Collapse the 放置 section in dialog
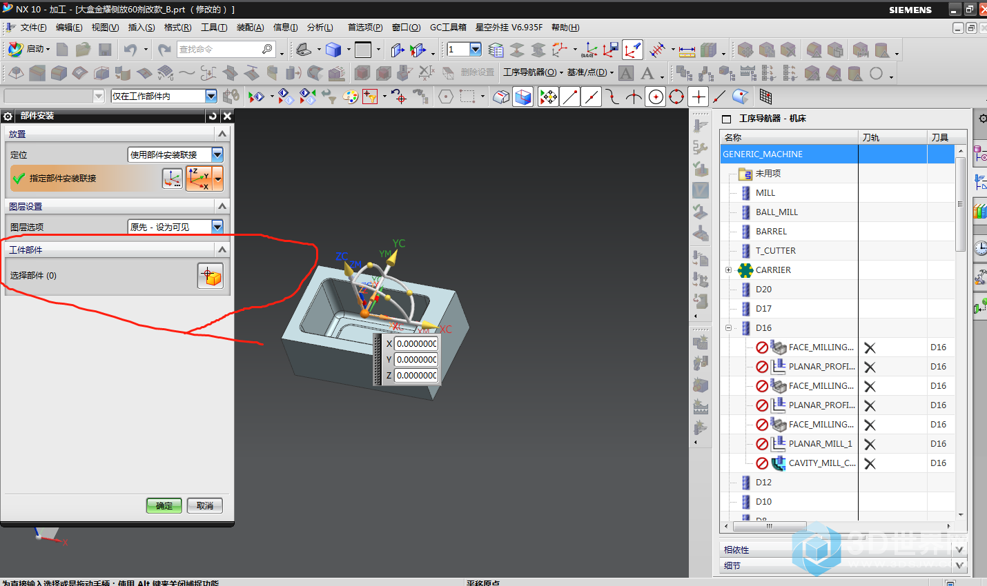Screen dimensions: 987x586 [x=222, y=134]
